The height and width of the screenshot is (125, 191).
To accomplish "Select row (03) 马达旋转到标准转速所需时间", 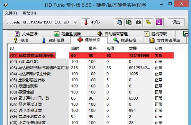I will tap(91, 68).
